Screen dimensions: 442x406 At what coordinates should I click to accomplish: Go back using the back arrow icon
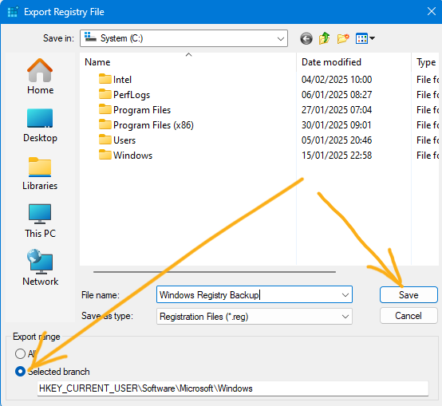[x=306, y=38]
